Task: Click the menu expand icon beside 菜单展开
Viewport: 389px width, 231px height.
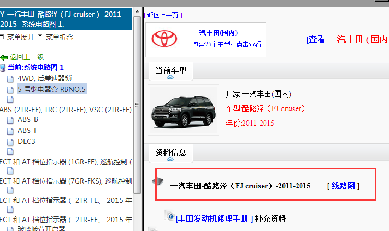Action: click(x=2, y=37)
